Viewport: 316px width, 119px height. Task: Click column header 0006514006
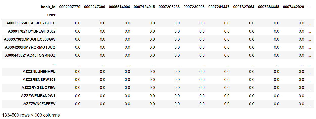tap(119, 7)
